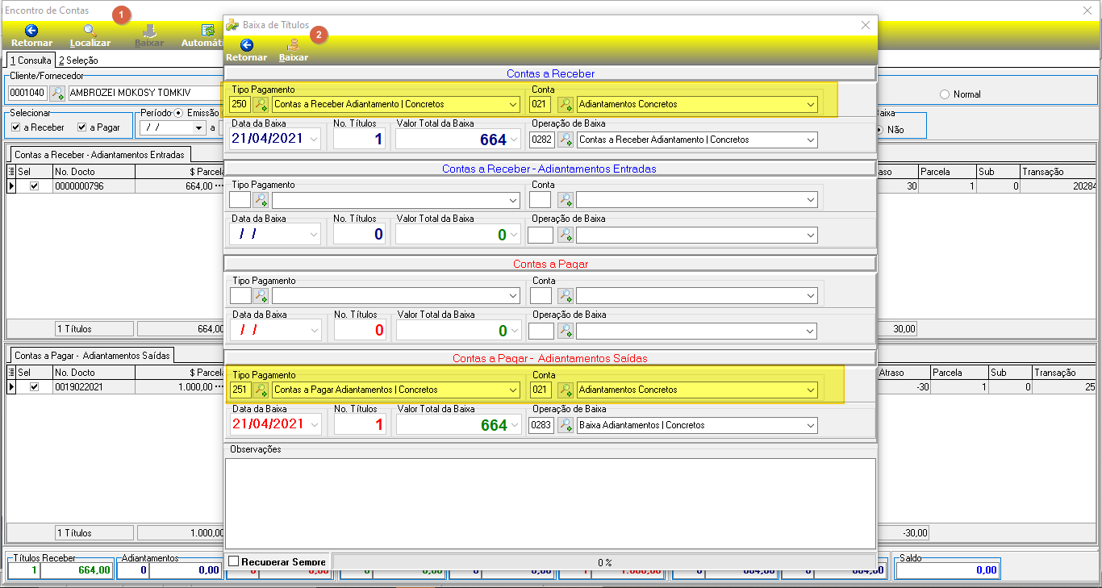Click Baixar in Baixa de Títulos toolbar

tap(294, 50)
